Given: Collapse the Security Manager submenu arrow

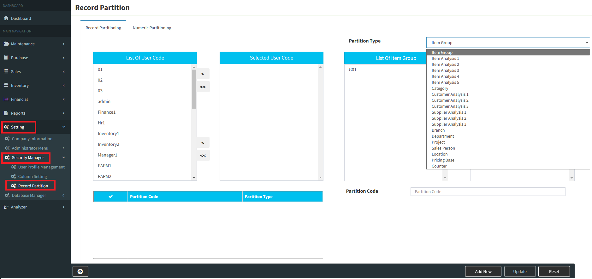Looking at the screenshot, I should [x=64, y=157].
